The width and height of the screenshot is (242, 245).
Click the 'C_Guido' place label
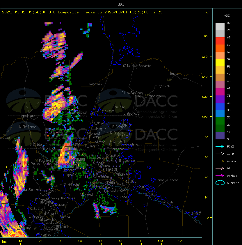pos(35,145)
